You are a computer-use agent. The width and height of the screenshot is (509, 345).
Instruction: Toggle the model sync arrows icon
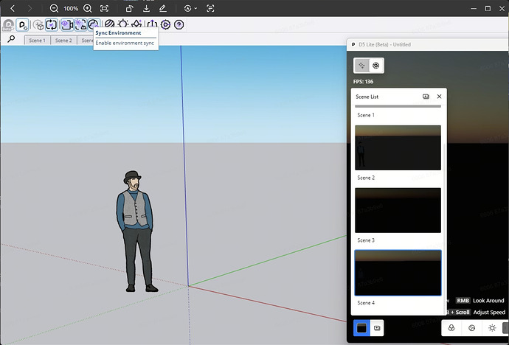[52, 24]
